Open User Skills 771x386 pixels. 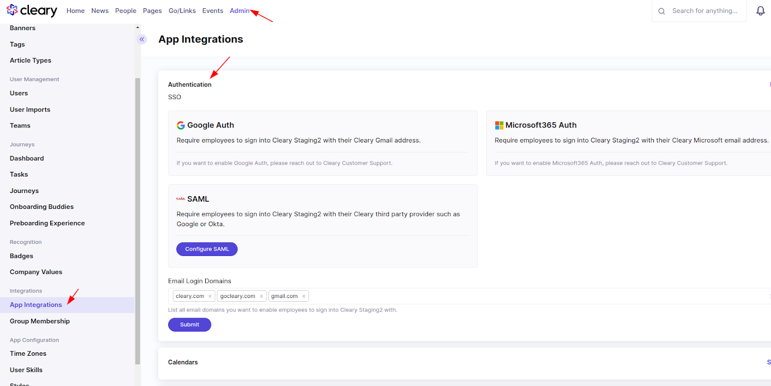click(x=26, y=370)
